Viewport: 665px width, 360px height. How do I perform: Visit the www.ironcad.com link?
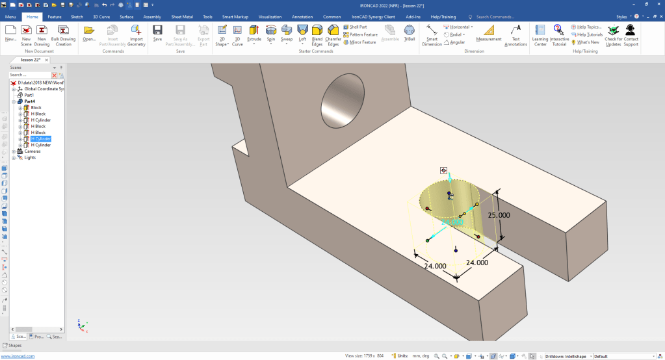click(x=18, y=356)
